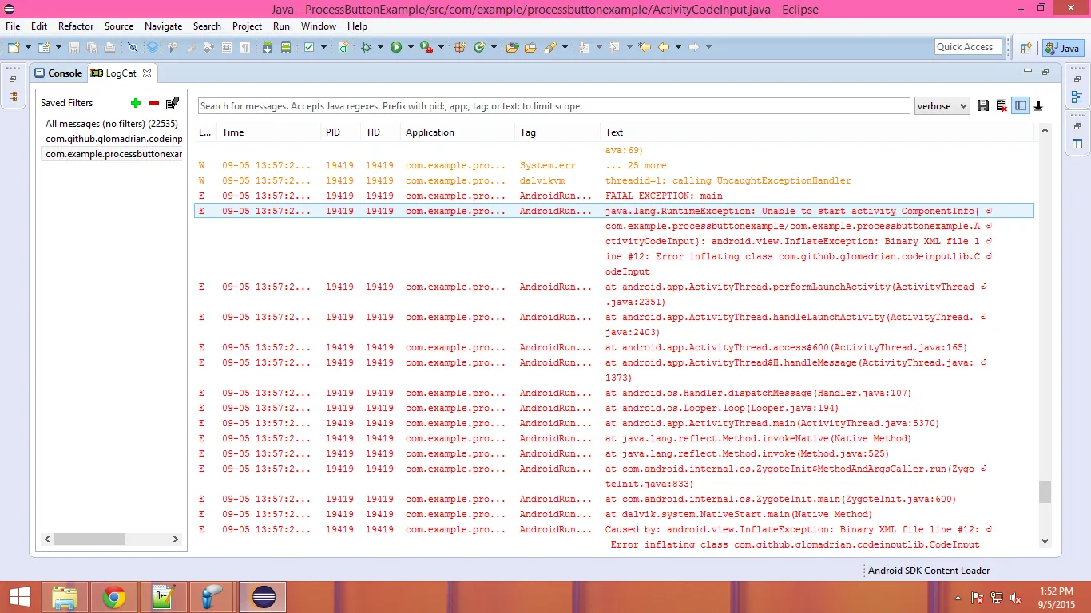This screenshot has width=1091, height=613.
Task: Expand the Run button dropdown arrow
Action: coord(411,47)
